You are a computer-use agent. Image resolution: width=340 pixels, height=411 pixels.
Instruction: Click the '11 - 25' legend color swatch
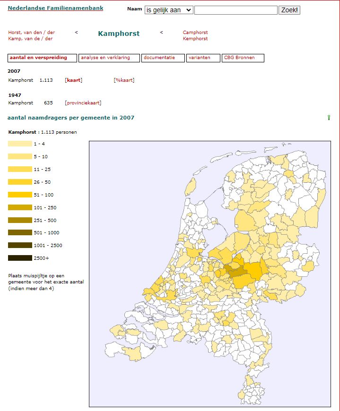(20, 169)
